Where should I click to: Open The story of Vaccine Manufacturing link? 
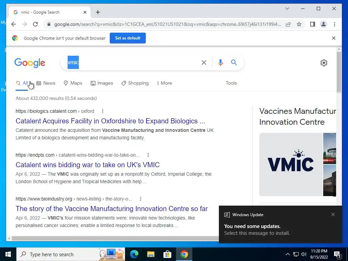[111, 209]
